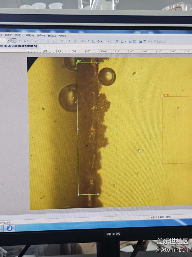Pick the line measurement tool
Viewport: 192px width, 257px height.
tap(32, 41)
